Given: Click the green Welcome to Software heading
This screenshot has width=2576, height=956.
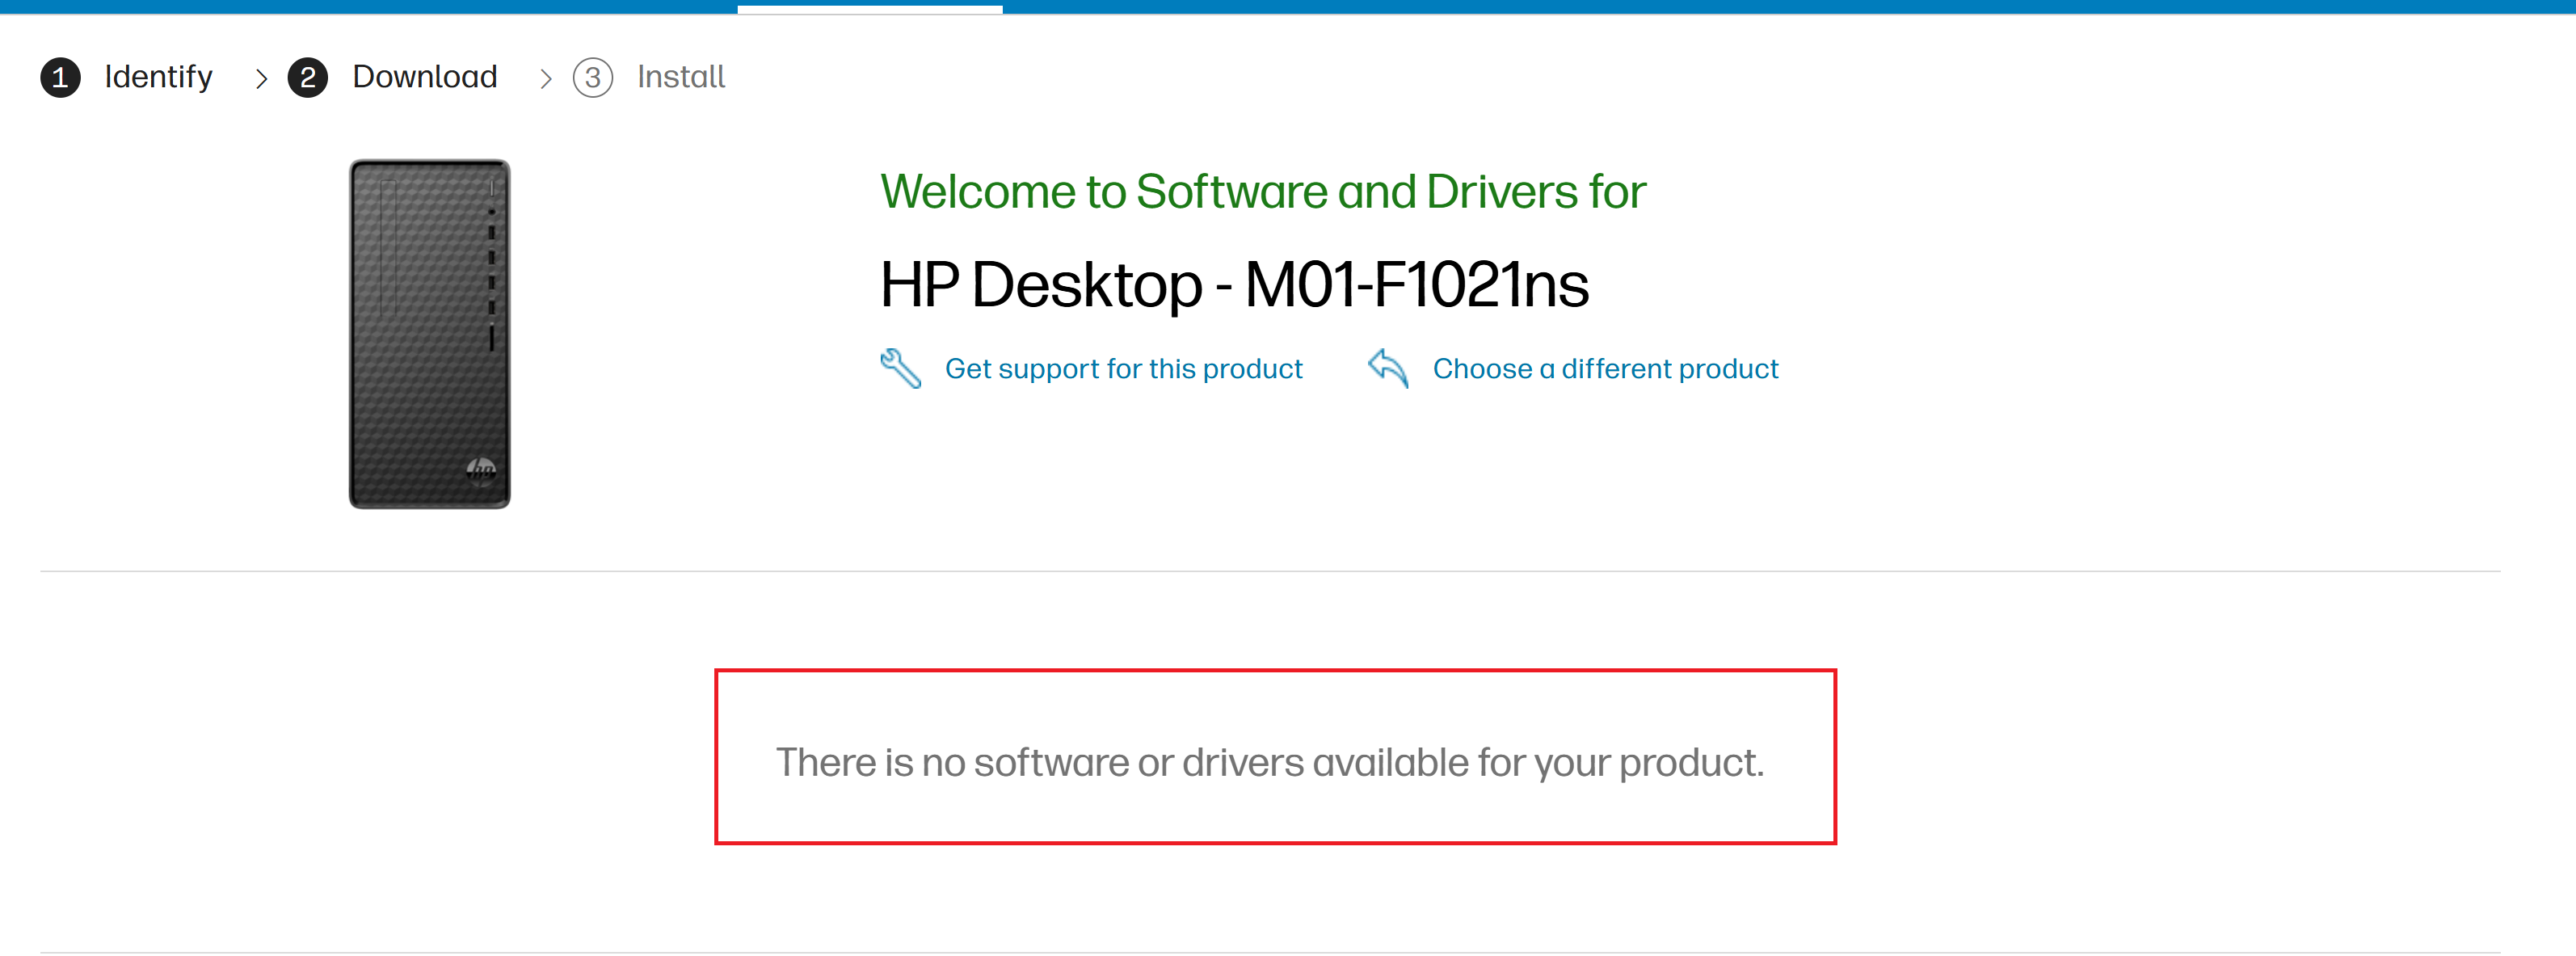Looking at the screenshot, I should pos(1262,192).
